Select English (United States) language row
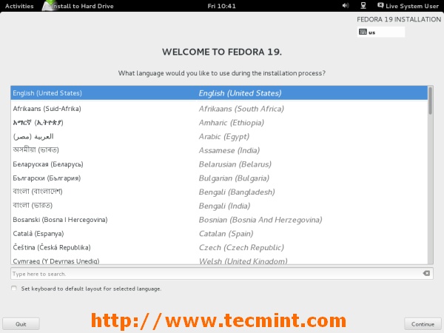This screenshot has height=333, width=444. coord(219,93)
